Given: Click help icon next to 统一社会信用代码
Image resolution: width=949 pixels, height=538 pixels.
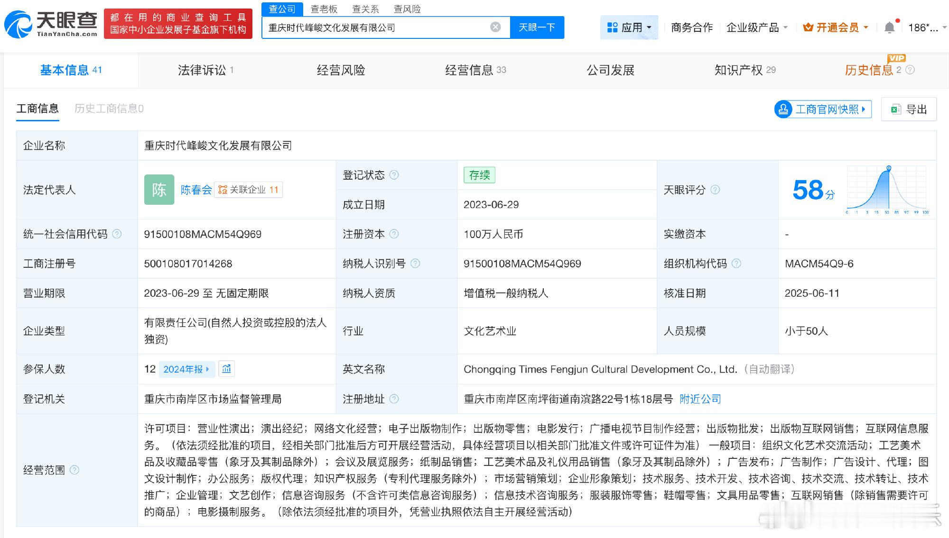Looking at the screenshot, I should (117, 234).
